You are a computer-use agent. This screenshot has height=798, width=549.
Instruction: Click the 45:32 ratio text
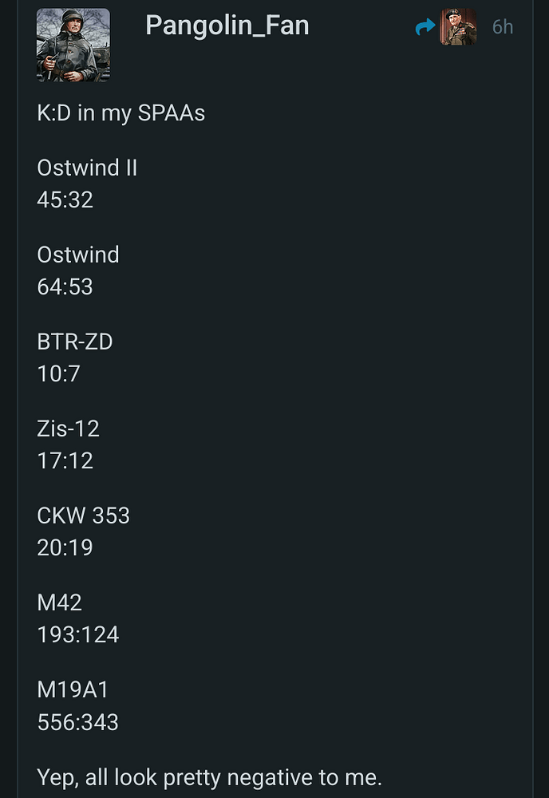[65, 199]
